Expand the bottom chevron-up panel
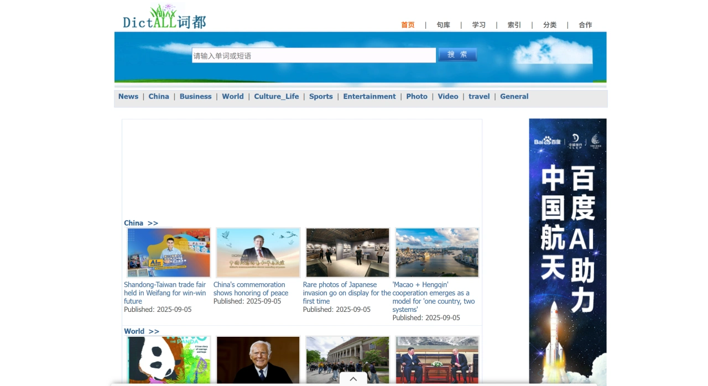Image resolution: width=708 pixels, height=386 pixels. pos(353,379)
